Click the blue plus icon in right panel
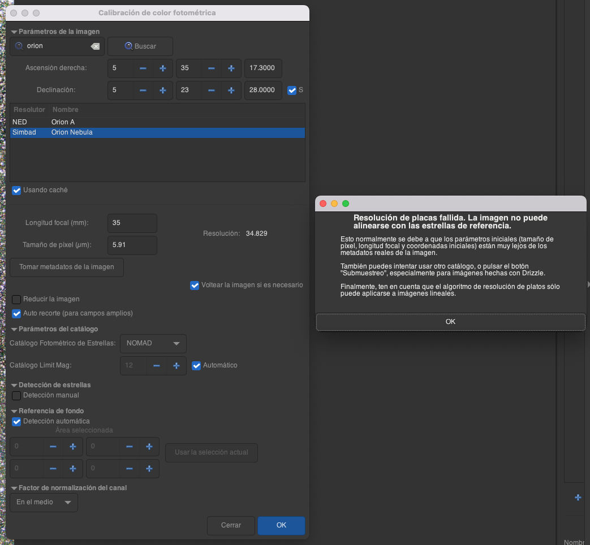The image size is (590, 545). (578, 498)
